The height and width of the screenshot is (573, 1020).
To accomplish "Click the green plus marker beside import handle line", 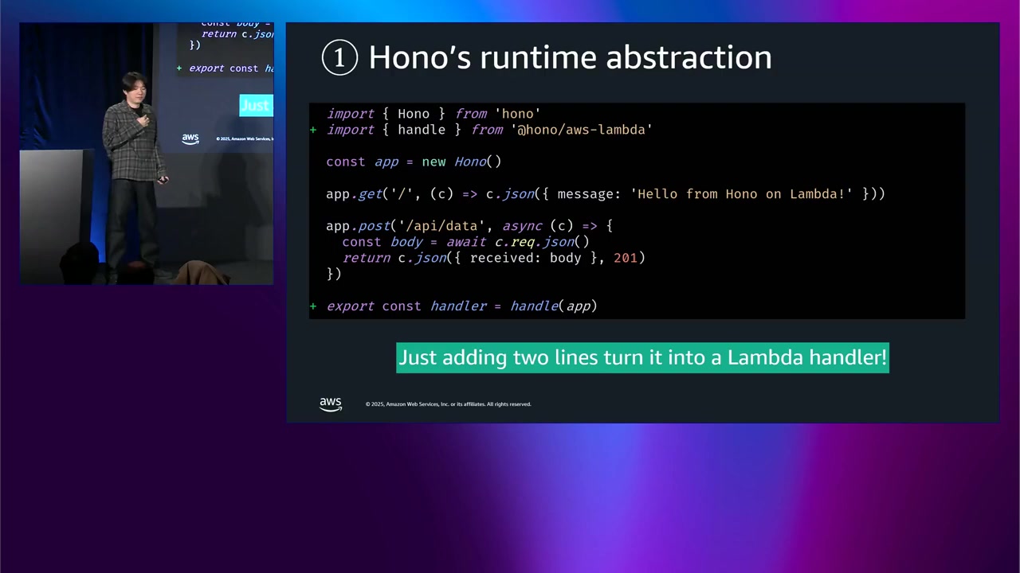I will point(313,130).
